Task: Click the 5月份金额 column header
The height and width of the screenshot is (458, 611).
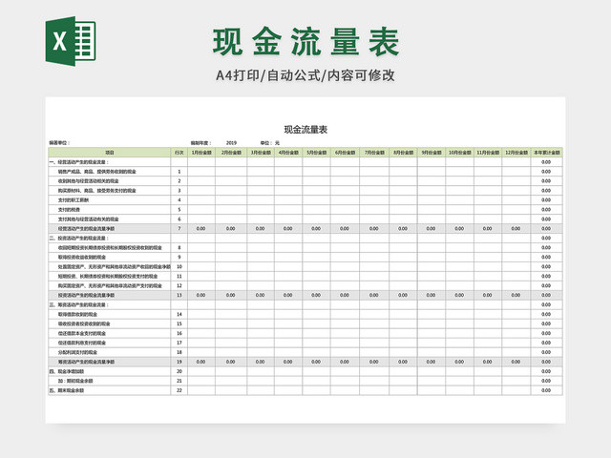Action: pyautogui.click(x=316, y=153)
